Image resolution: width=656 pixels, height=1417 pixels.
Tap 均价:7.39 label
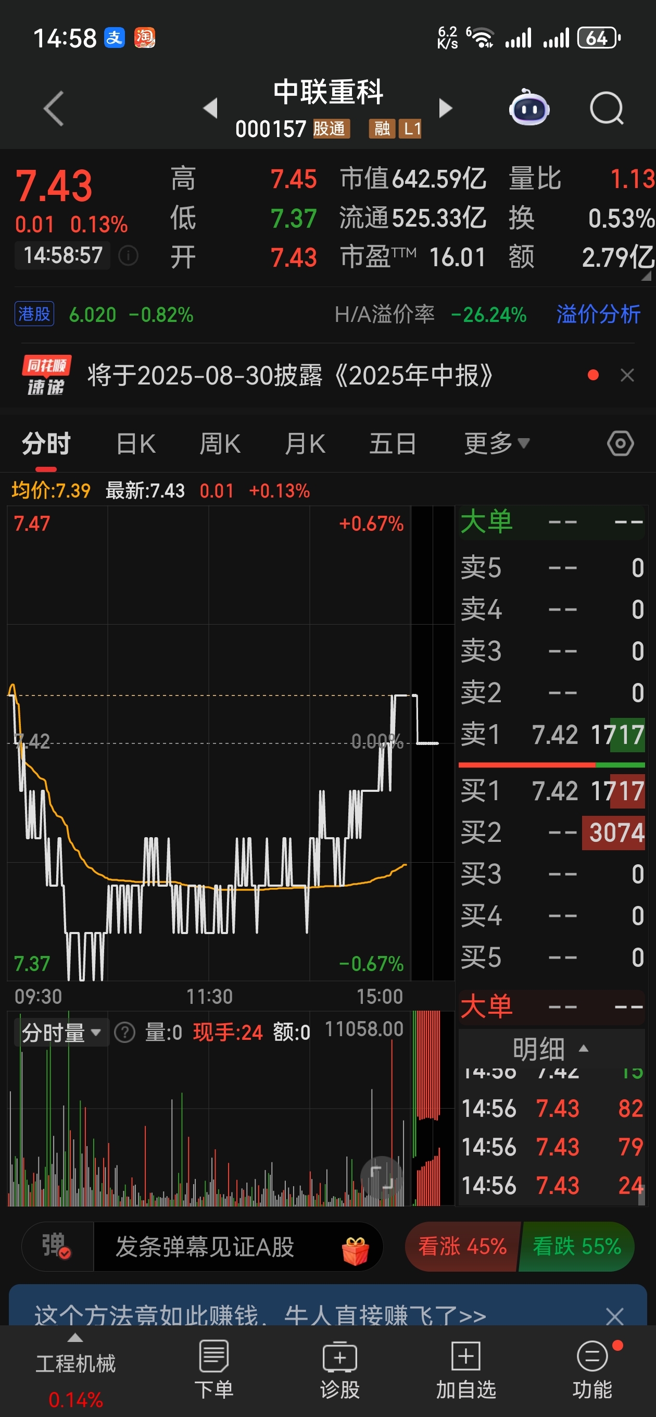51,490
